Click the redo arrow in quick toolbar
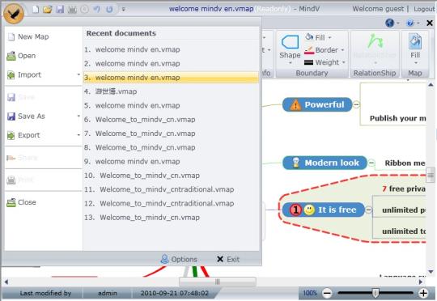 [x=109, y=10]
